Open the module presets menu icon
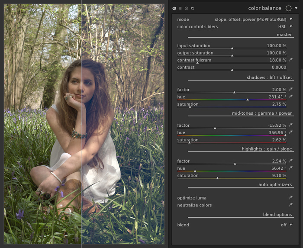303x248 pixels. (181, 8)
